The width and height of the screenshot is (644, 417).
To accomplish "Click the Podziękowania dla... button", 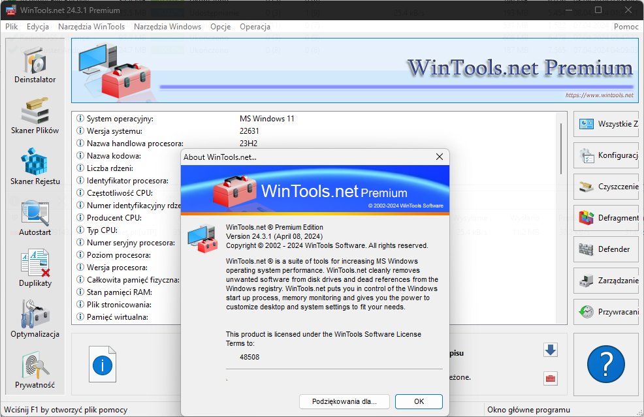I will 344,401.
